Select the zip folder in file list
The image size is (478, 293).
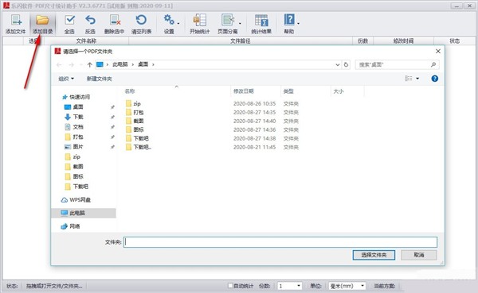(137, 104)
